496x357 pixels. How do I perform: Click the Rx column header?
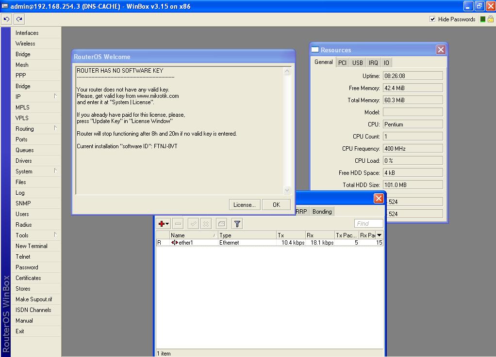(x=320, y=235)
